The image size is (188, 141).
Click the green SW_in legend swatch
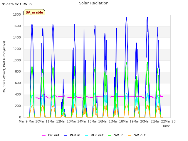pyautogui.click(x=110, y=136)
